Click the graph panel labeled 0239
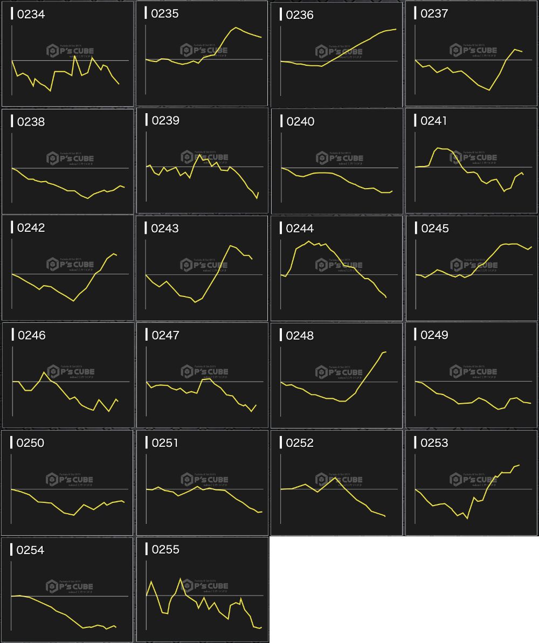The width and height of the screenshot is (539, 643). [x=202, y=161]
